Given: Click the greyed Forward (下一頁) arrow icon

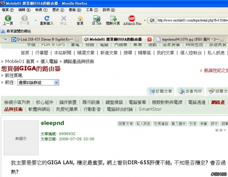Looking at the screenshot, I should (x=25, y=18).
